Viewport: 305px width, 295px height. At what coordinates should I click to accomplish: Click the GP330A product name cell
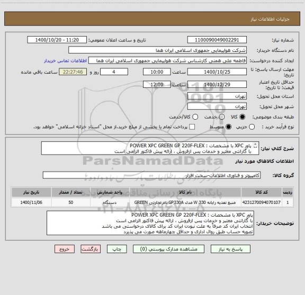[185, 202]
